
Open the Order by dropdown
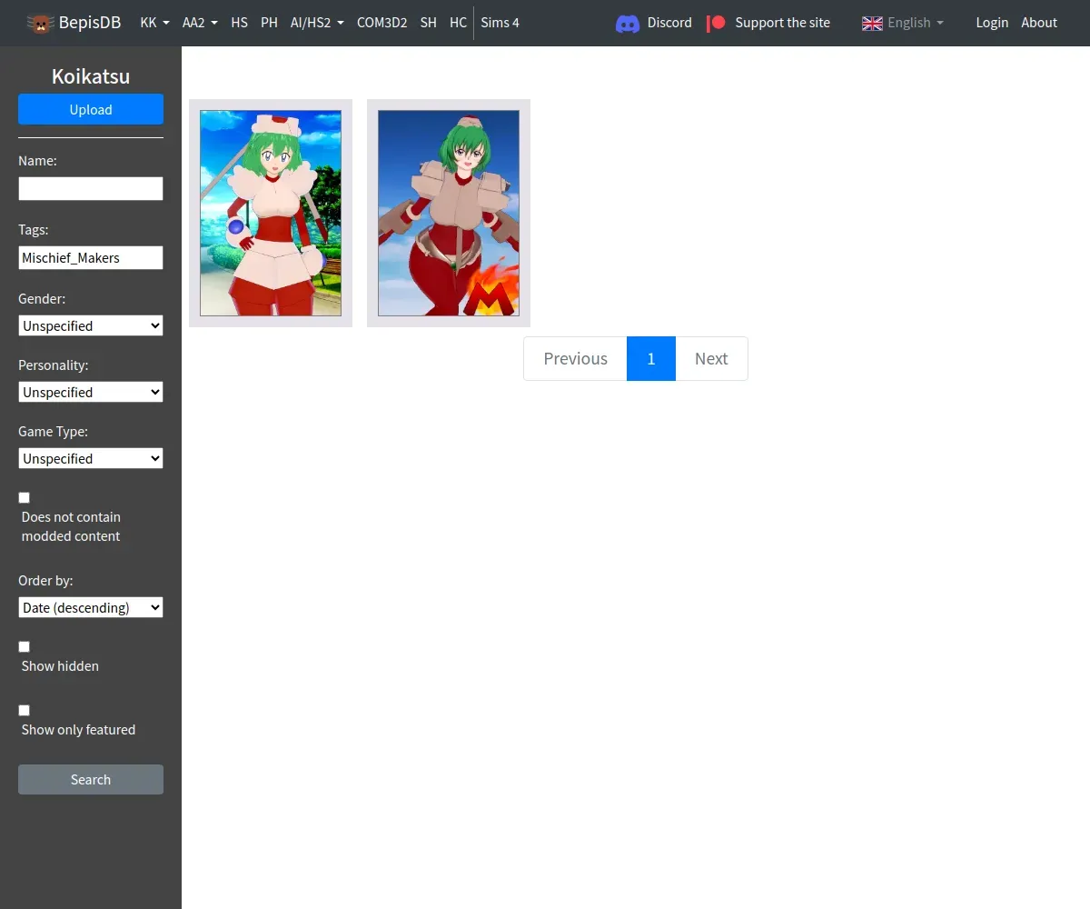[x=91, y=607]
